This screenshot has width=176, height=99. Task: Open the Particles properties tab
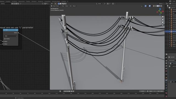click(x=166, y=83)
